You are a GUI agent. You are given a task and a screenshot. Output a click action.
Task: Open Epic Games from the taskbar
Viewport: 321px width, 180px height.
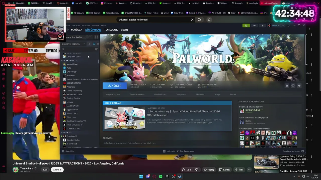pos(167,176)
